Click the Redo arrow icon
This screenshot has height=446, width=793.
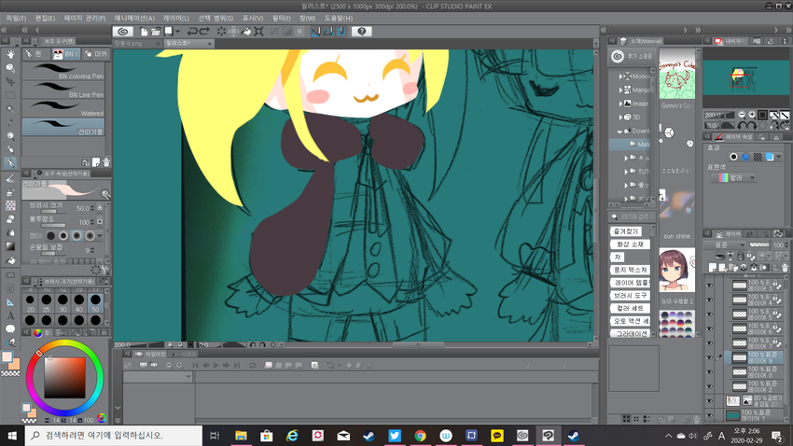click(204, 32)
